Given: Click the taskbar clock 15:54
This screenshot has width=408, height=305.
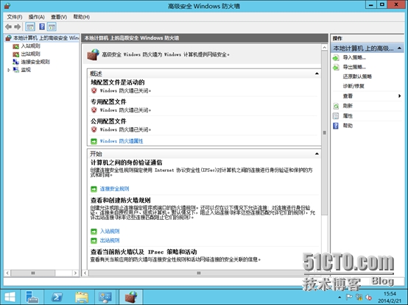Looking at the screenshot, I should pos(390,294).
